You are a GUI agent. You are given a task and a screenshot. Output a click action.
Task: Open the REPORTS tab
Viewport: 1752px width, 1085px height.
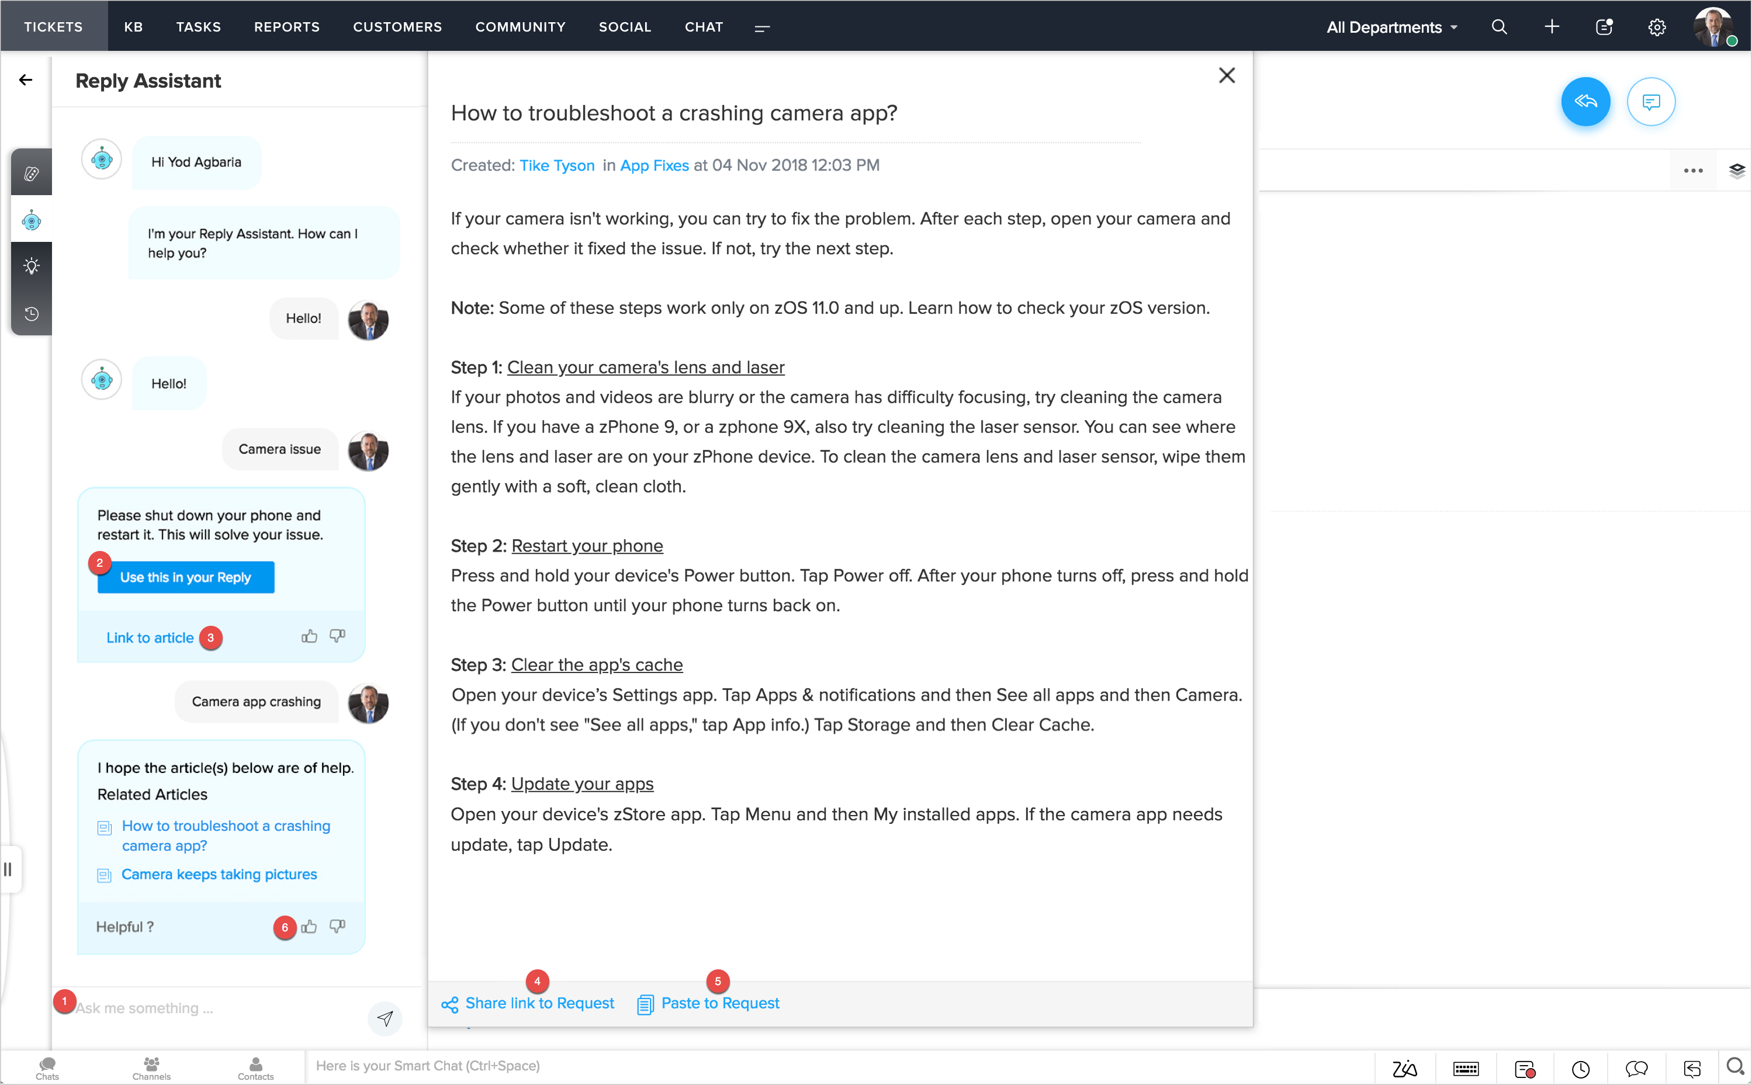pyautogui.click(x=286, y=27)
